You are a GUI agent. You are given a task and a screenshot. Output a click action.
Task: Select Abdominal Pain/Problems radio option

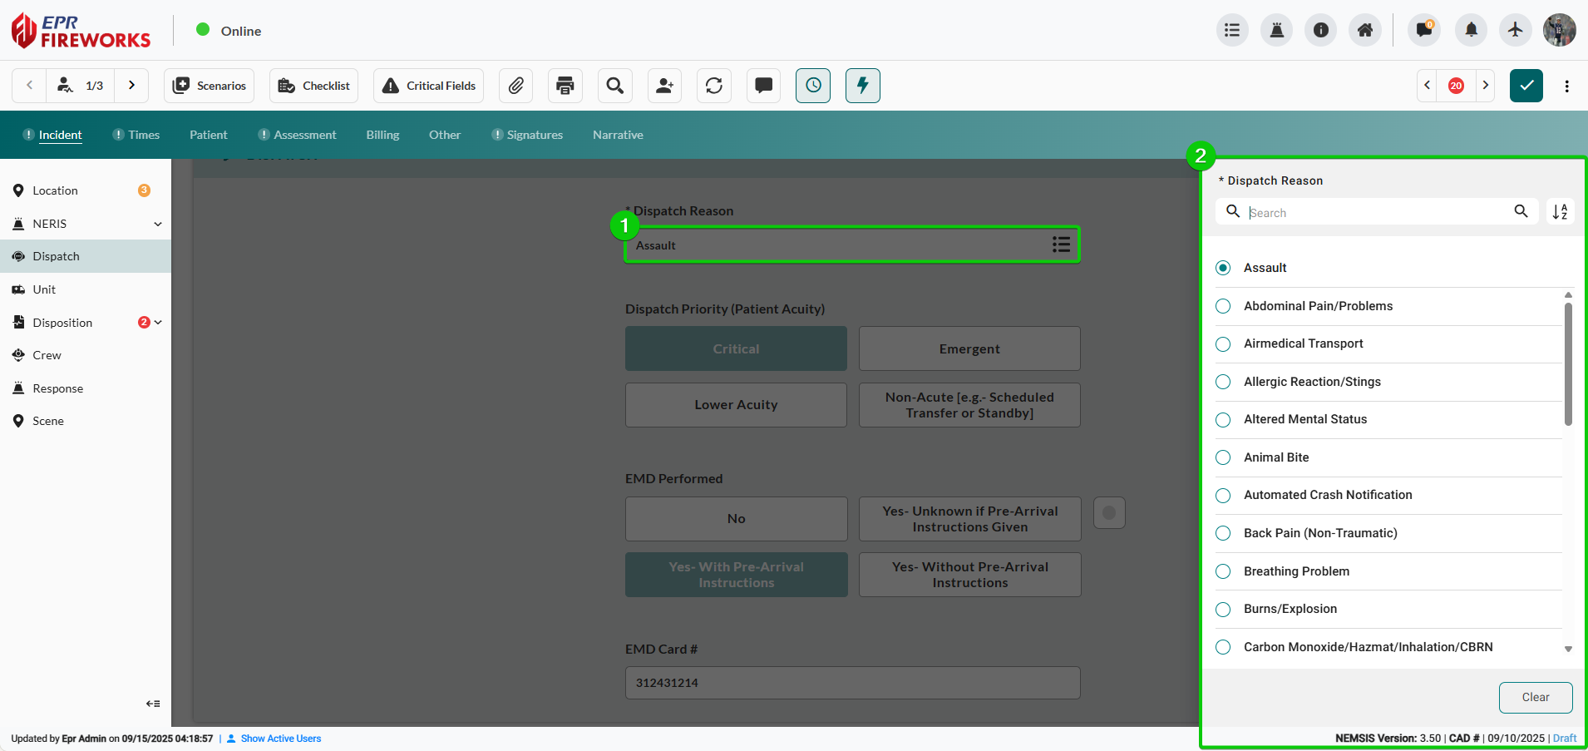(1223, 306)
